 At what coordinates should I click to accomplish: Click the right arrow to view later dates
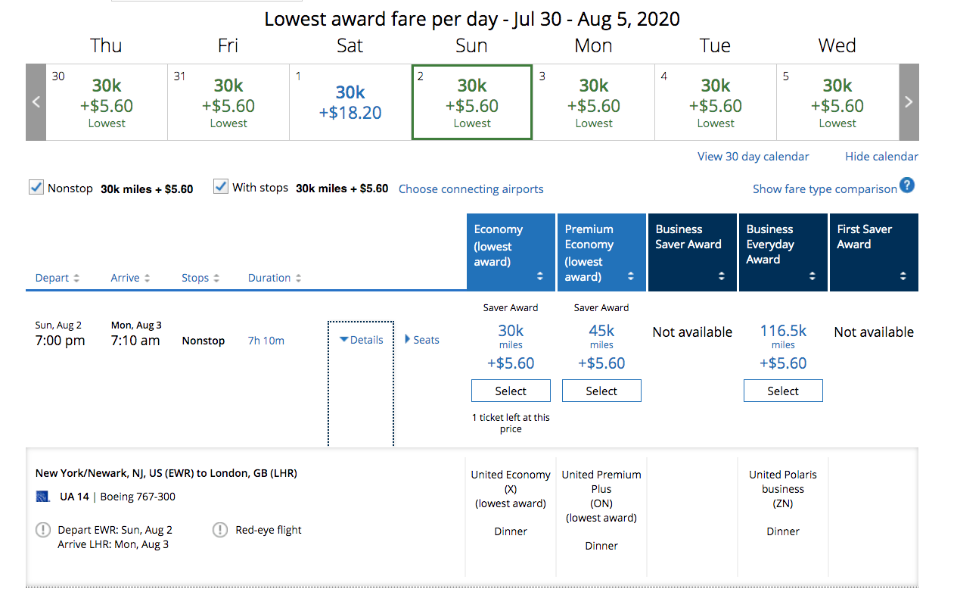click(x=908, y=102)
